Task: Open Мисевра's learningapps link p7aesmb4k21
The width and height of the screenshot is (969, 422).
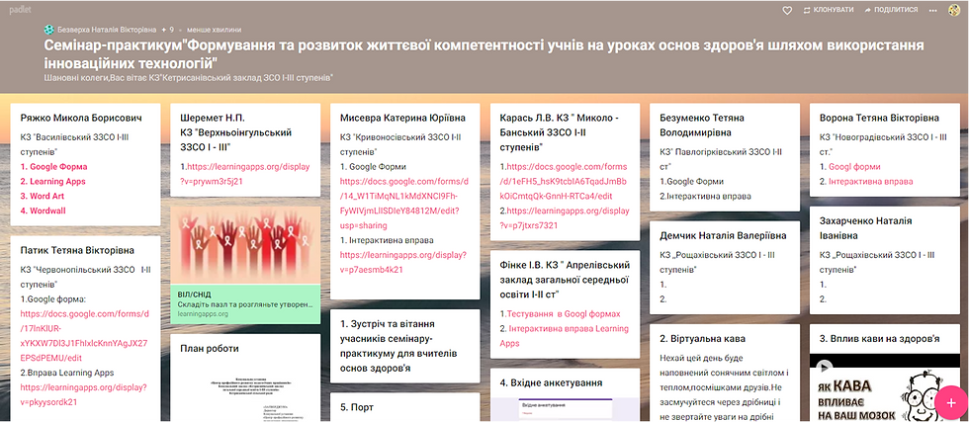Action: pyautogui.click(x=403, y=262)
